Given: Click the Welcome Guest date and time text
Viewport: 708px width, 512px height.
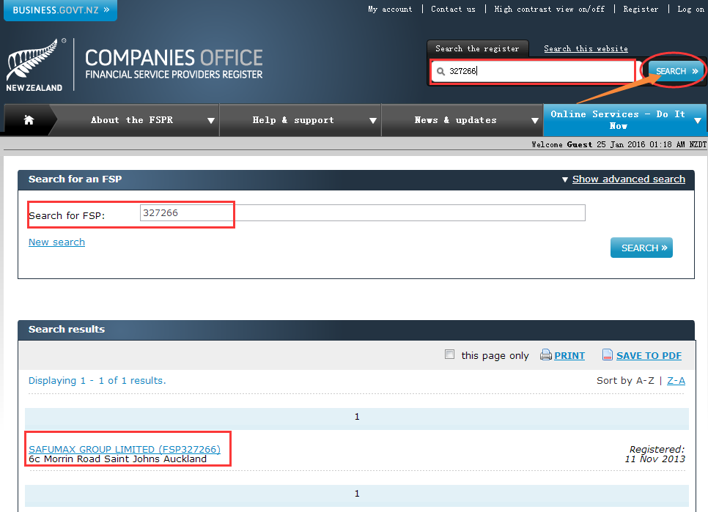Looking at the screenshot, I should click(619, 144).
